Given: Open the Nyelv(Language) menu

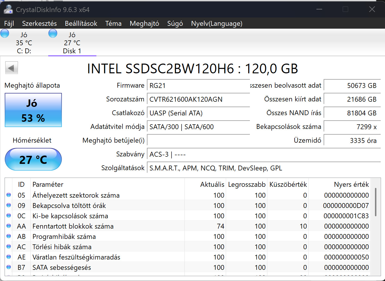Looking at the screenshot, I should pos(217,23).
